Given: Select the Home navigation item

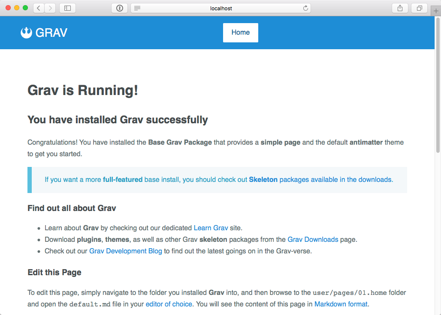Looking at the screenshot, I should point(240,33).
